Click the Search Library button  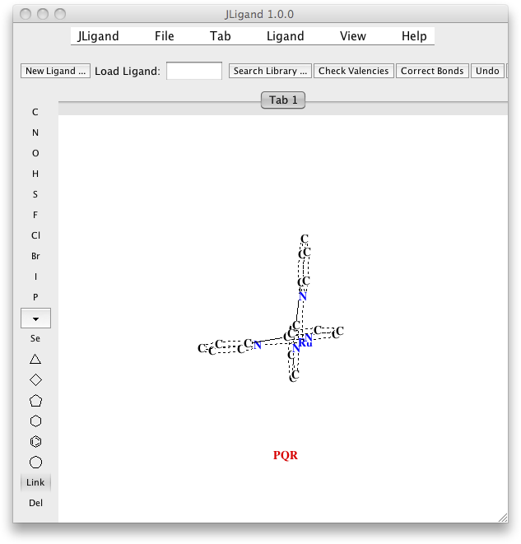tap(270, 71)
